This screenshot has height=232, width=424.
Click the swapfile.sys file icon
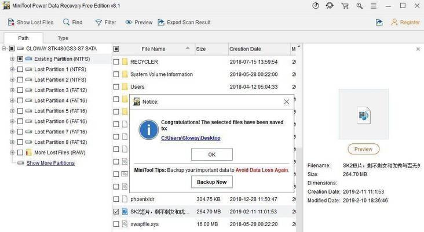(x=125, y=224)
